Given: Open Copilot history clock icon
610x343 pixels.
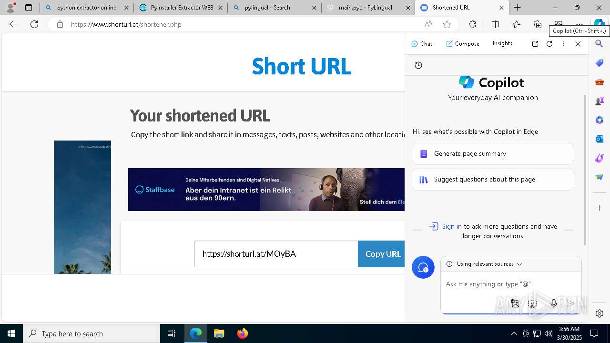Looking at the screenshot, I should (x=418, y=65).
